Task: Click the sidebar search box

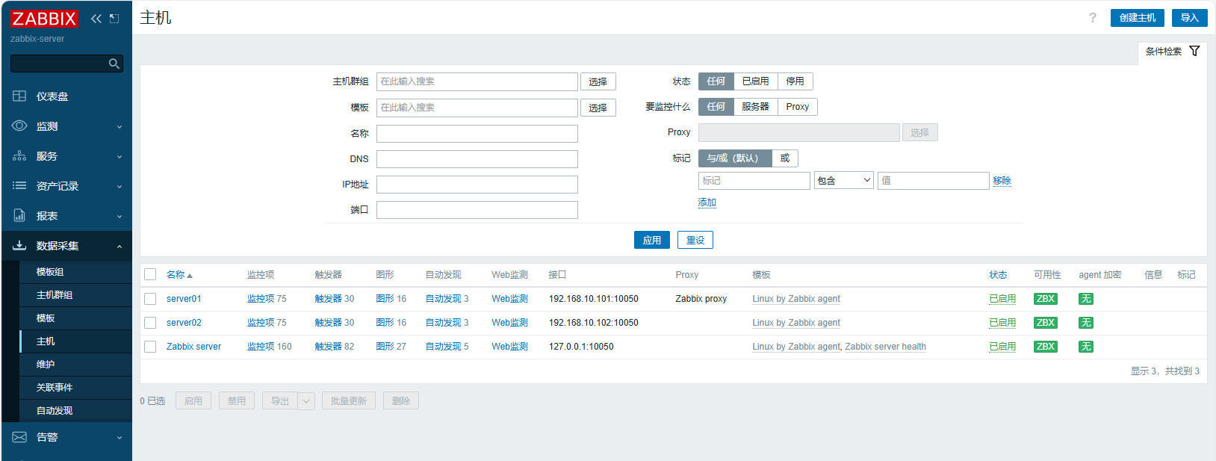Action: click(66, 64)
